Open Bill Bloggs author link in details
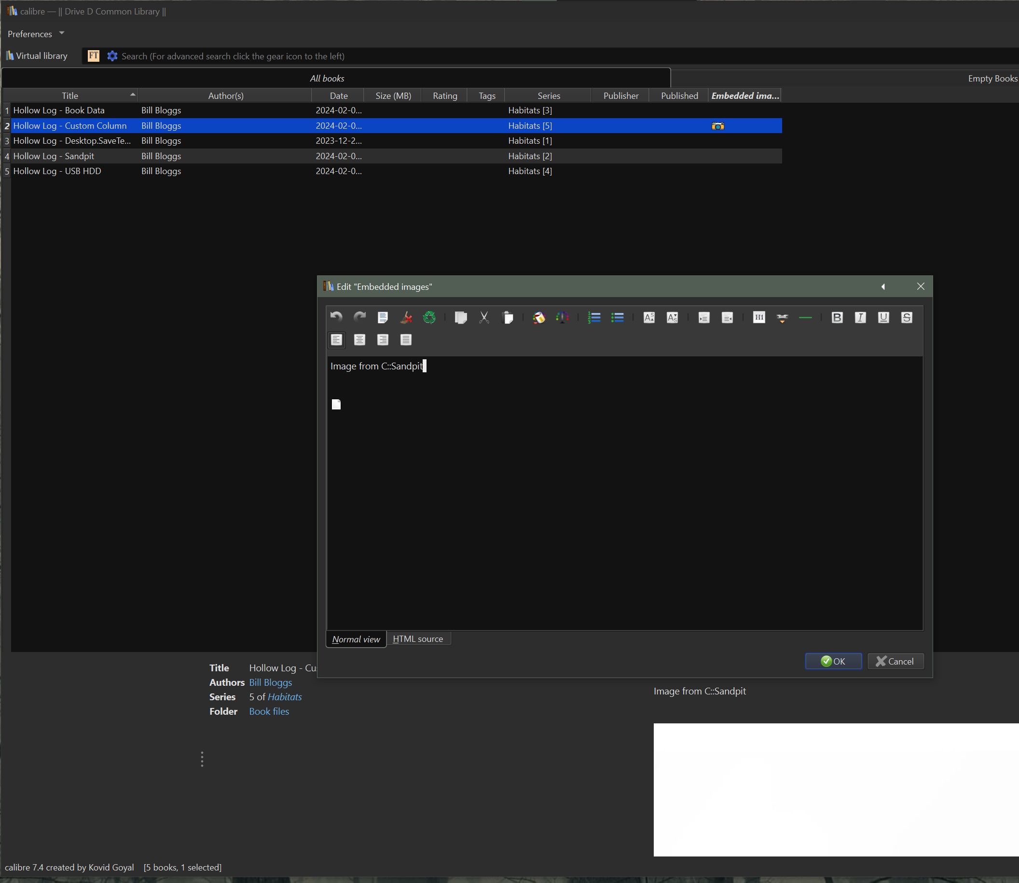 point(270,682)
